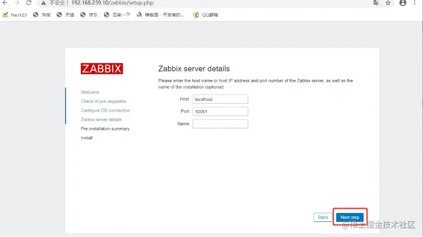
Task: Select Check of pre-requisites step
Action: pyautogui.click(x=103, y=101)
